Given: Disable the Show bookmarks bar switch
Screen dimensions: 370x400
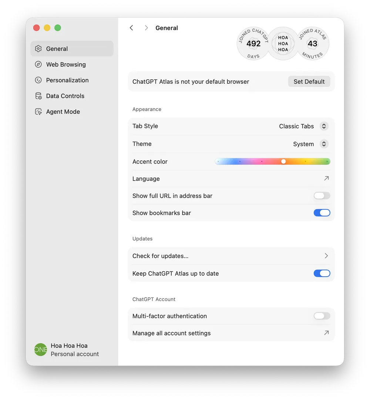Looking at the screenshot, I should click(x=322, y=213).
